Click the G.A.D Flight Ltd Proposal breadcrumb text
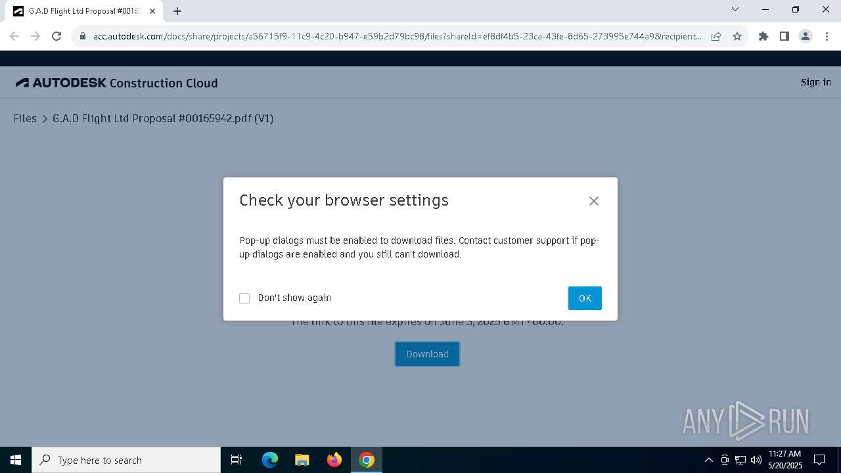Screen dimensions: 841x473 163,118
